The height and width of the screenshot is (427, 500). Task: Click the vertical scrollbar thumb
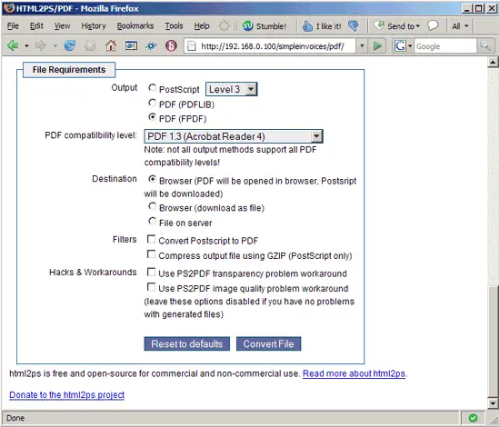[x=493, y=342]
